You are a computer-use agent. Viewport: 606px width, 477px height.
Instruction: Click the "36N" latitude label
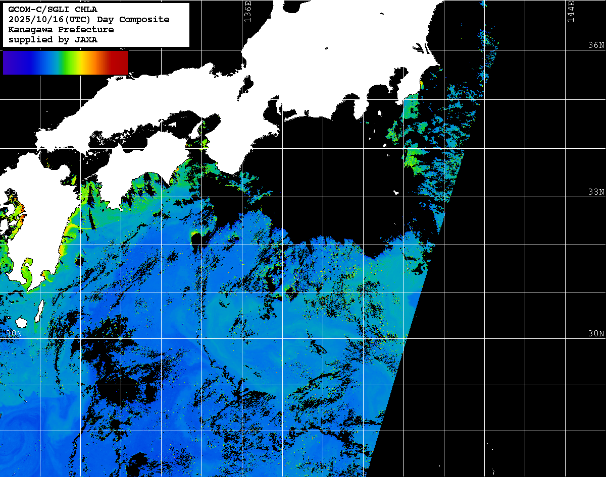point(596,45)
